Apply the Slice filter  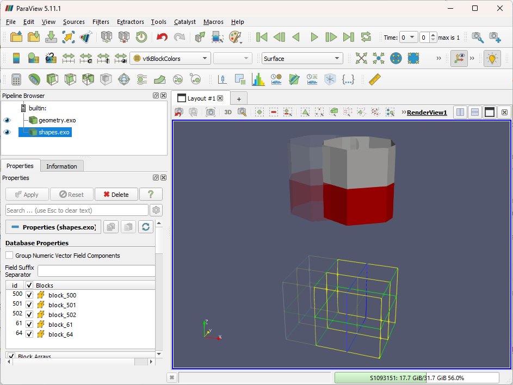point(69,79)
